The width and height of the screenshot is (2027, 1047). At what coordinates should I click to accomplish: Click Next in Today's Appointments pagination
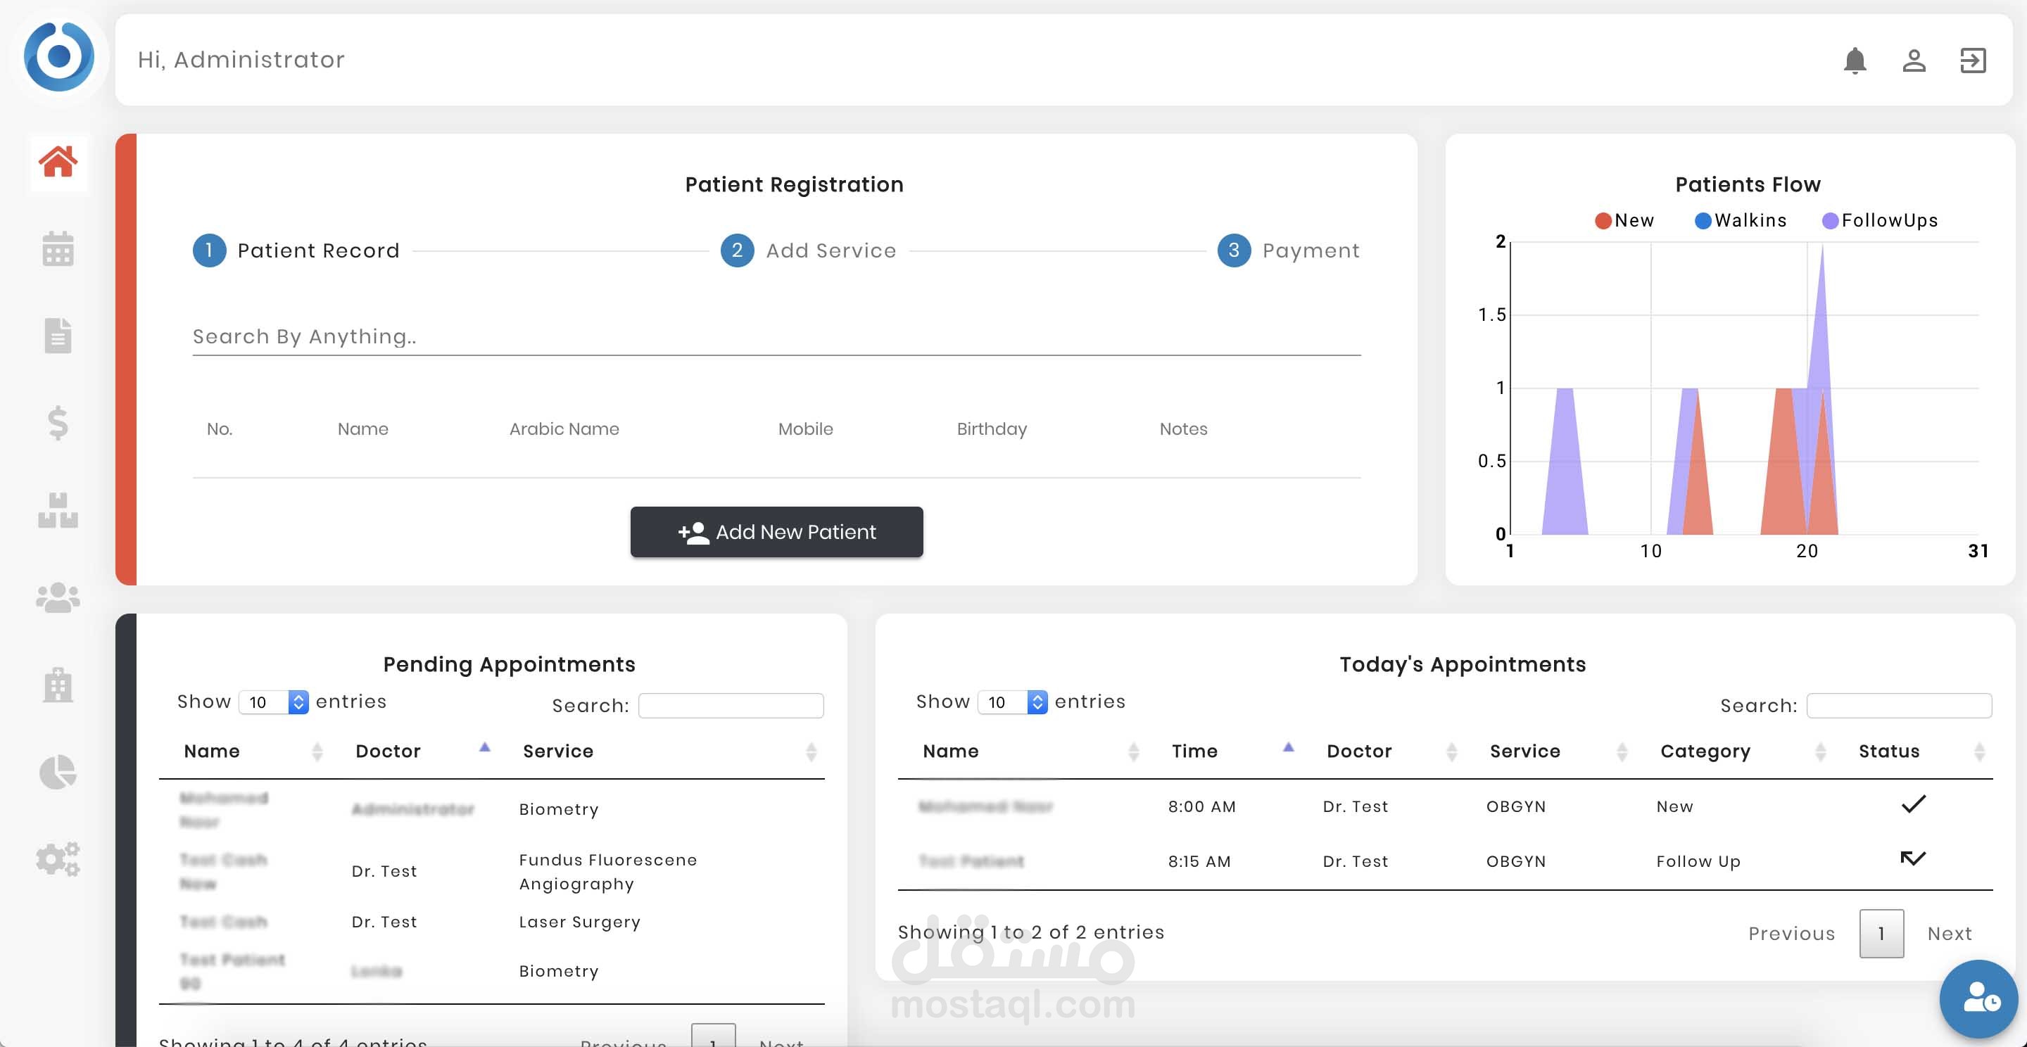tap(1949, 934)
